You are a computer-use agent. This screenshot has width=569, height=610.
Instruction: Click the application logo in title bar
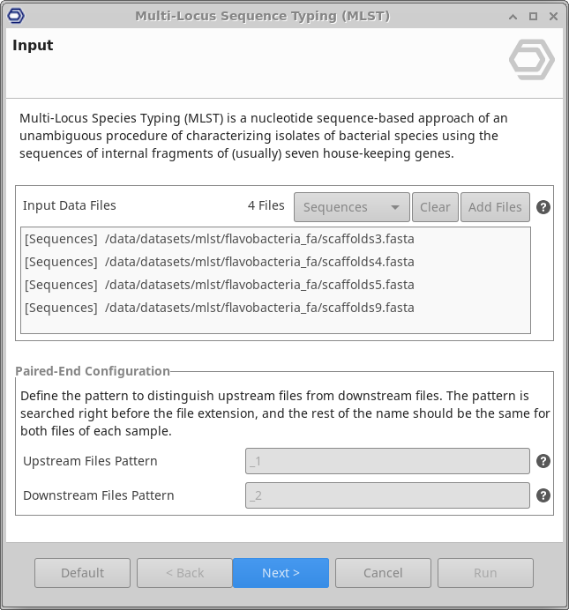[15, 16]
